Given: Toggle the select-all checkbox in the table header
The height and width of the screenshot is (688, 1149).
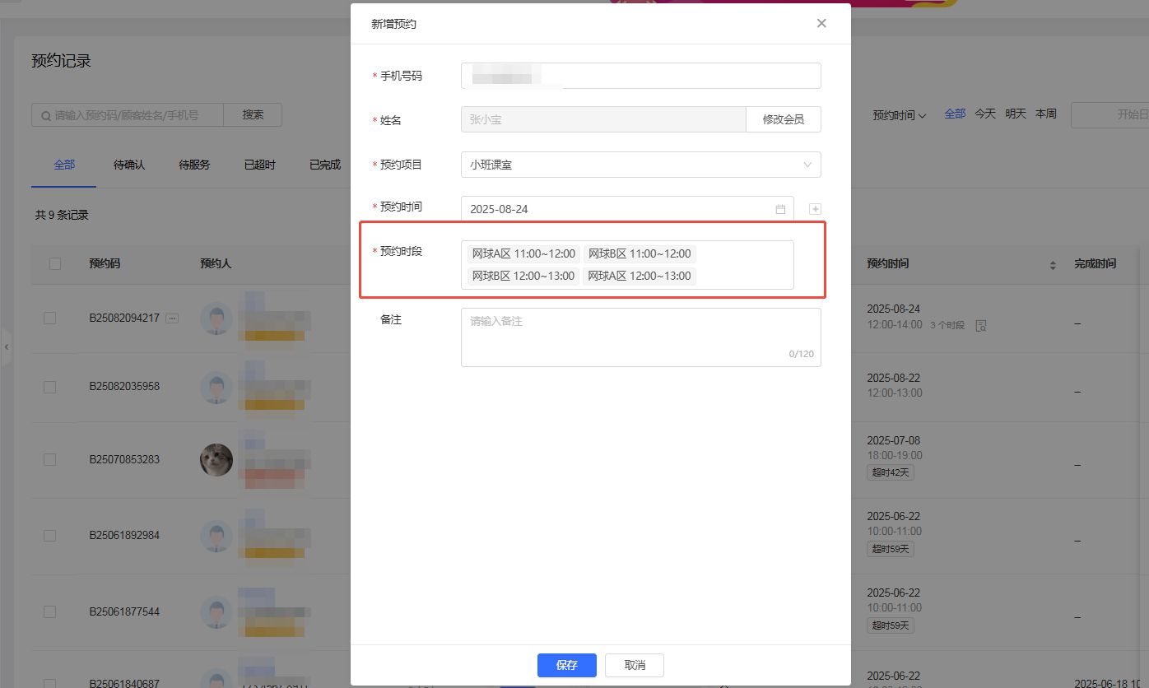Looking at the screenshot, I should tap(55, 264).
